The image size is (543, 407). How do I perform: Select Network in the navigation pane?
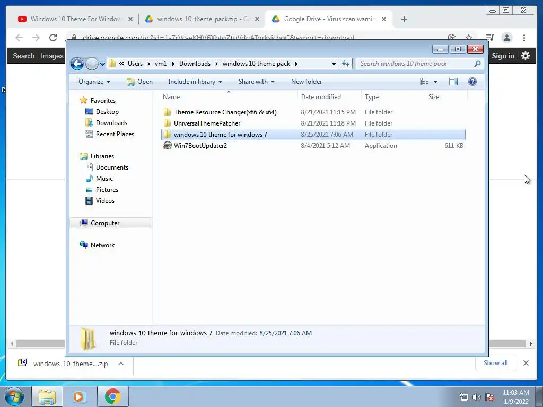102,245
